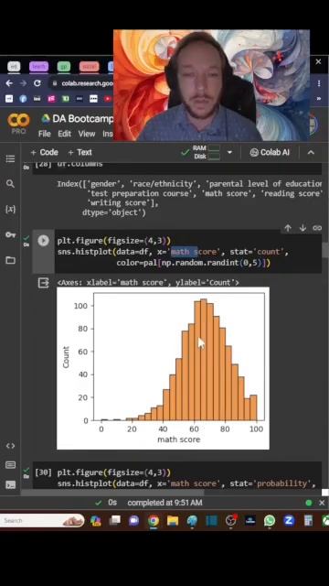Viewport: 329px width, 586px height.
Task: Run the histplot count code cell
Action: (x=43, y=241)
